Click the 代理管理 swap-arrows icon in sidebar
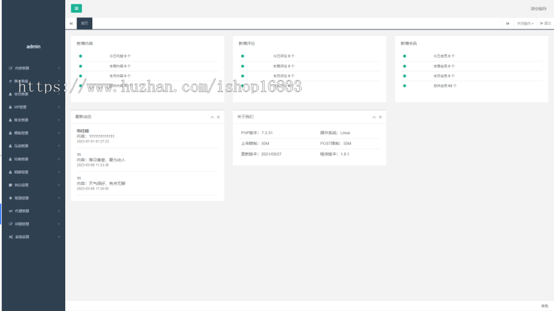554x311 pixels. click(10, 211)
